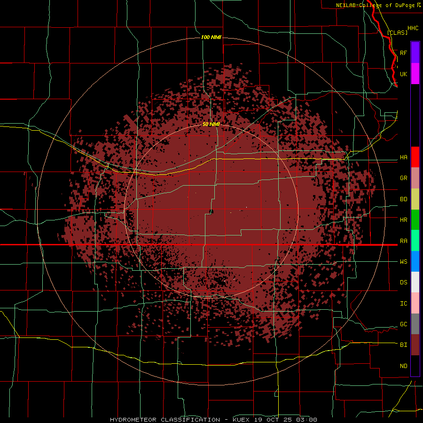Screen dimensions: 423x423
Task: Click the UK legend label
Action: point(403,74)
